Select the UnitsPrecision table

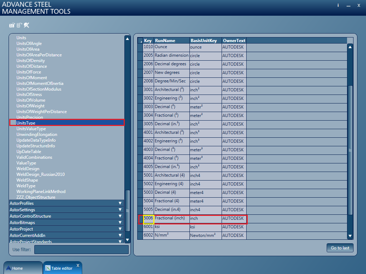(x=30, y=117)
